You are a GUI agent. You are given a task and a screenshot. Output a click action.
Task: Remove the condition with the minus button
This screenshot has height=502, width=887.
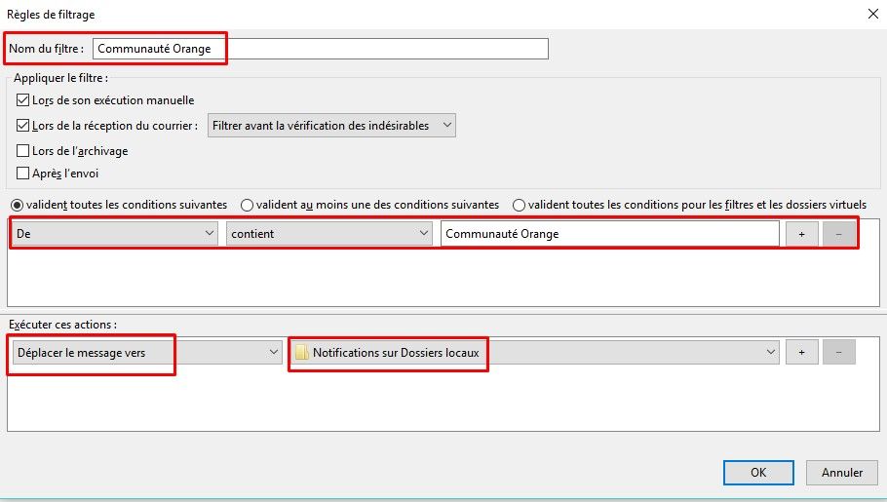(839, 234)
